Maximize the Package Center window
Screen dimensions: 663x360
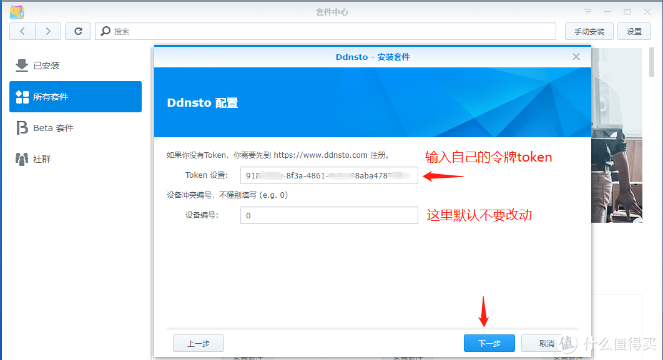click(x=627, y=12)
